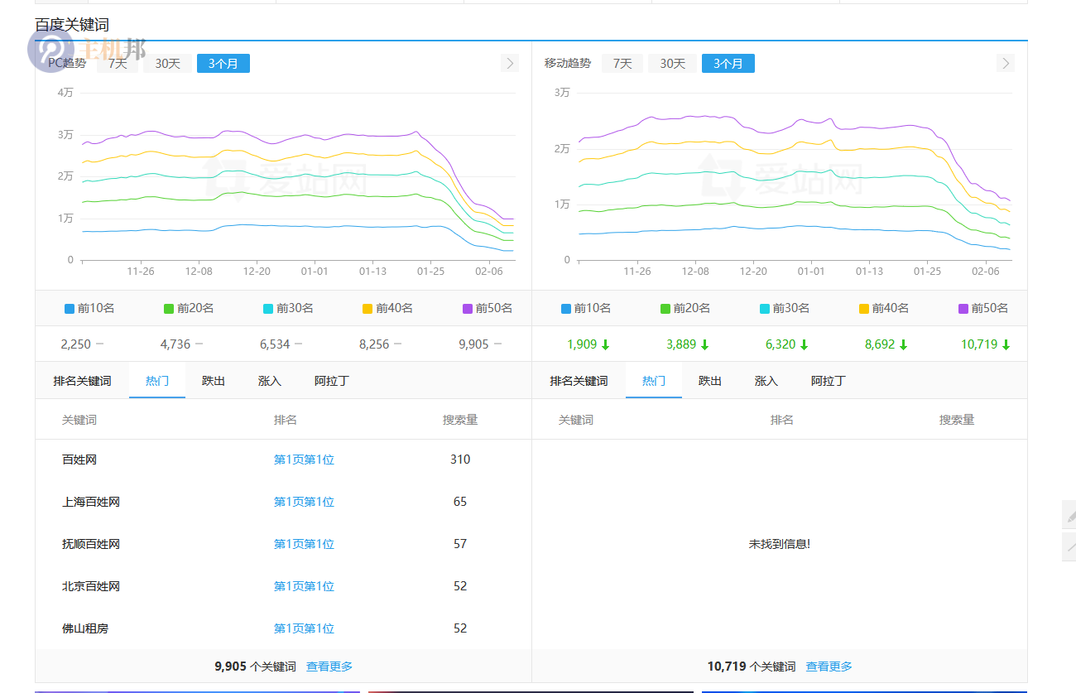Select 7天 range for PC趋势
1076x693 pixels.
118,63
